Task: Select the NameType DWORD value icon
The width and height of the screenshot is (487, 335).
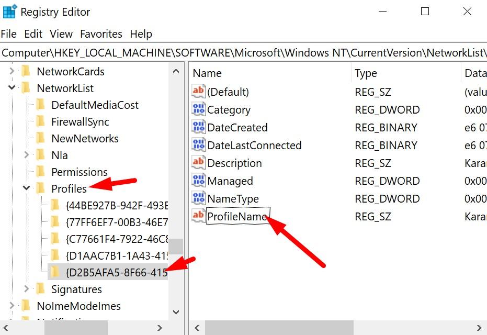Action: tap(198, 198)
